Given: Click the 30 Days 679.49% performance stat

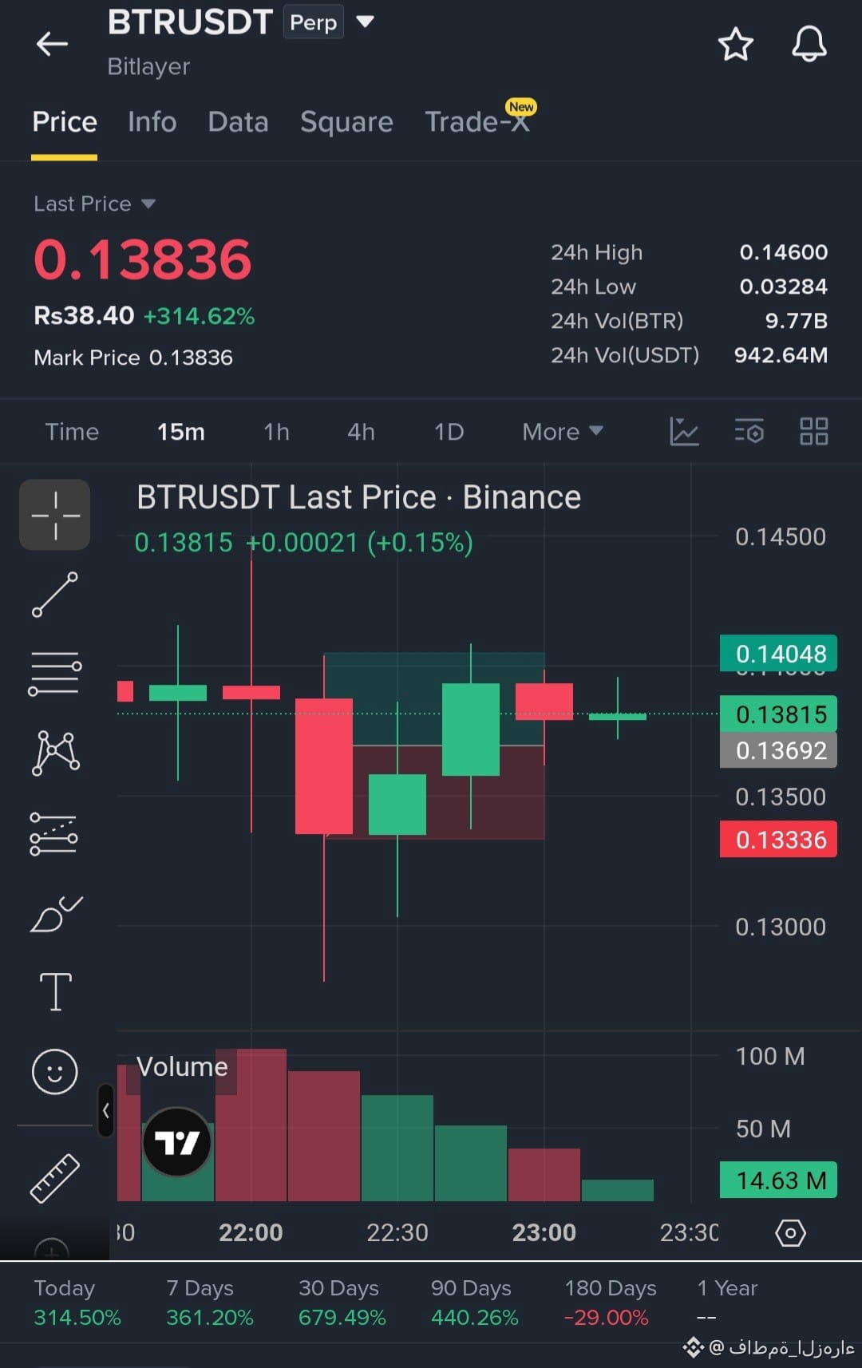Looking at the screenshot, I should click(342, 1303).
